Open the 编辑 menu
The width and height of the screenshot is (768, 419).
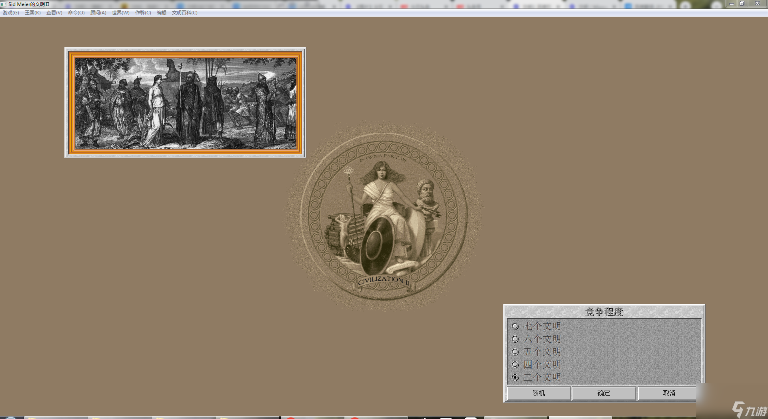point(162,13)
